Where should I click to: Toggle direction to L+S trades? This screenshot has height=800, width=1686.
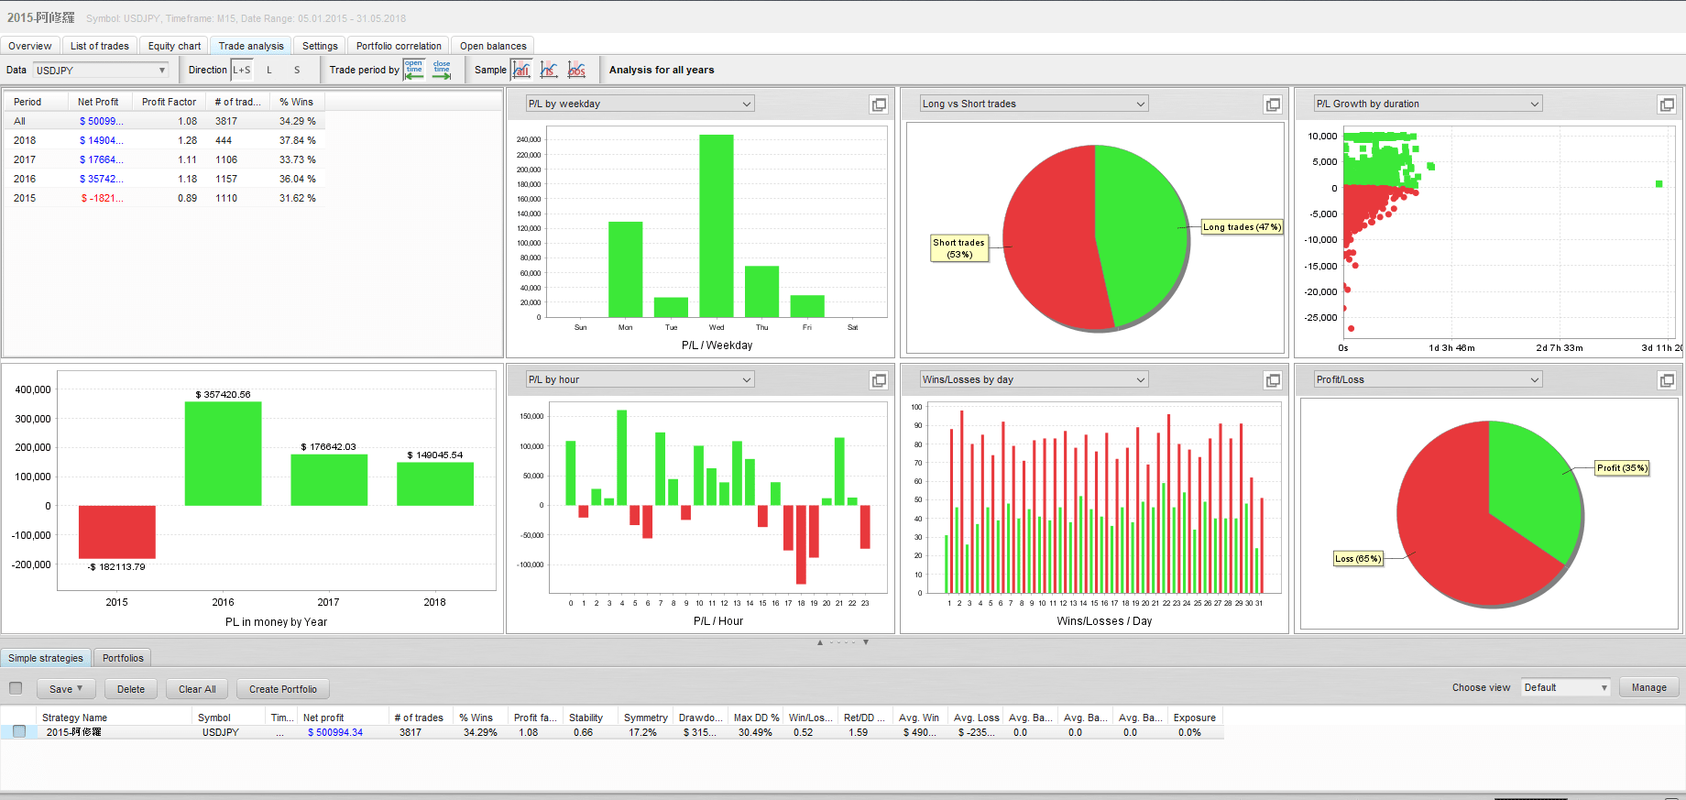pyautogui.click(x=242, y=70)
